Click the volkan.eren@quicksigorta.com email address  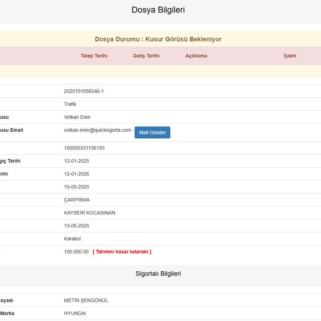click(x=97, y=130)
